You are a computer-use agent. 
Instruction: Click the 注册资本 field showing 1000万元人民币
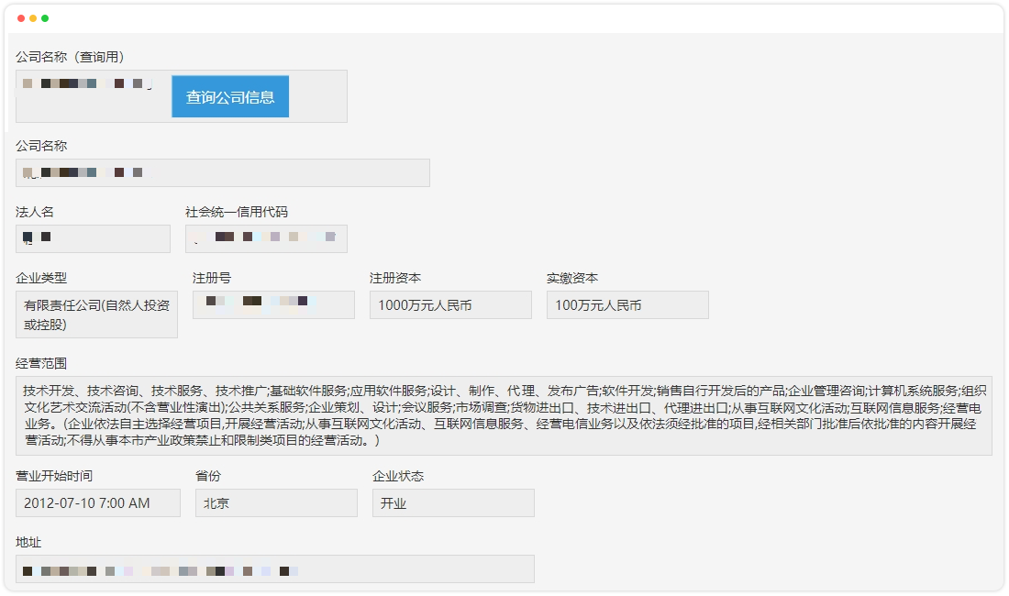click(x=450, y=304)
